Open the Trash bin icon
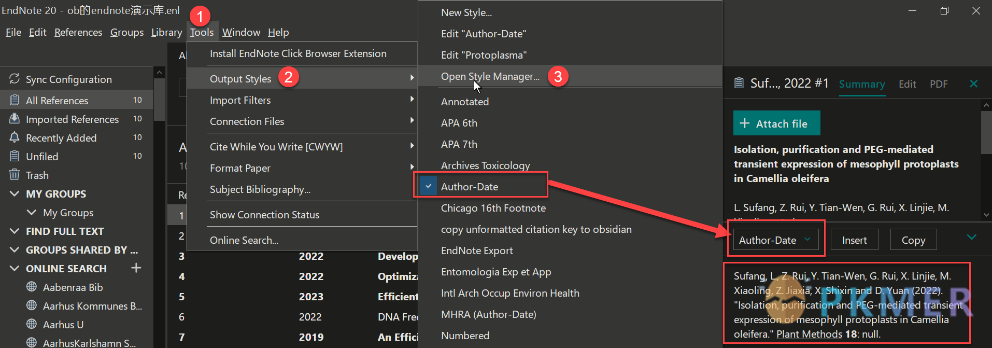The width and height of the screenshot is (992, 348). [x=15, y=175]
